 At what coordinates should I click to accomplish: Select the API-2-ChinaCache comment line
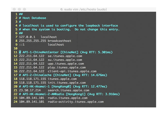click(x=63, y=75)
